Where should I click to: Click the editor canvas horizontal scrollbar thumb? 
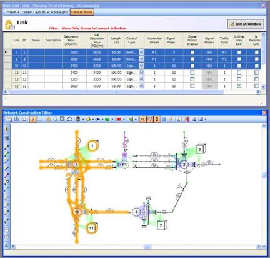point(147,247)
